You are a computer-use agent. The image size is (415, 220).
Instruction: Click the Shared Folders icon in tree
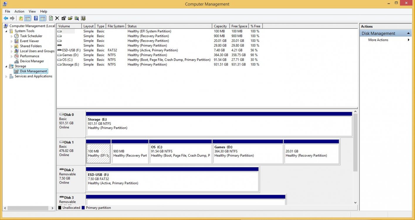(16, 46)
